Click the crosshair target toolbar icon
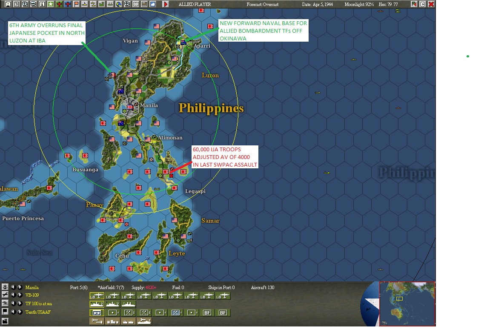The image size is (484, 329). click(x=127, y=4)
